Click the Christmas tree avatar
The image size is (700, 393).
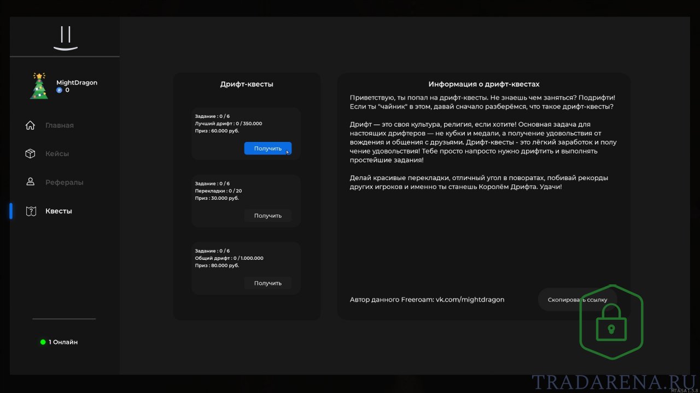(x=39, y=86)
